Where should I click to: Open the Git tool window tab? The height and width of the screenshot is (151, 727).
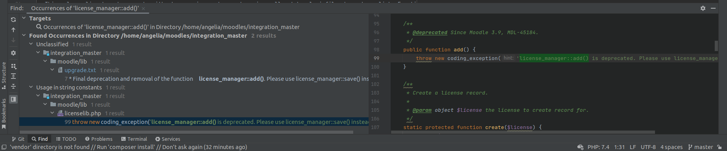pyautogui.click(x=18, y=139)
